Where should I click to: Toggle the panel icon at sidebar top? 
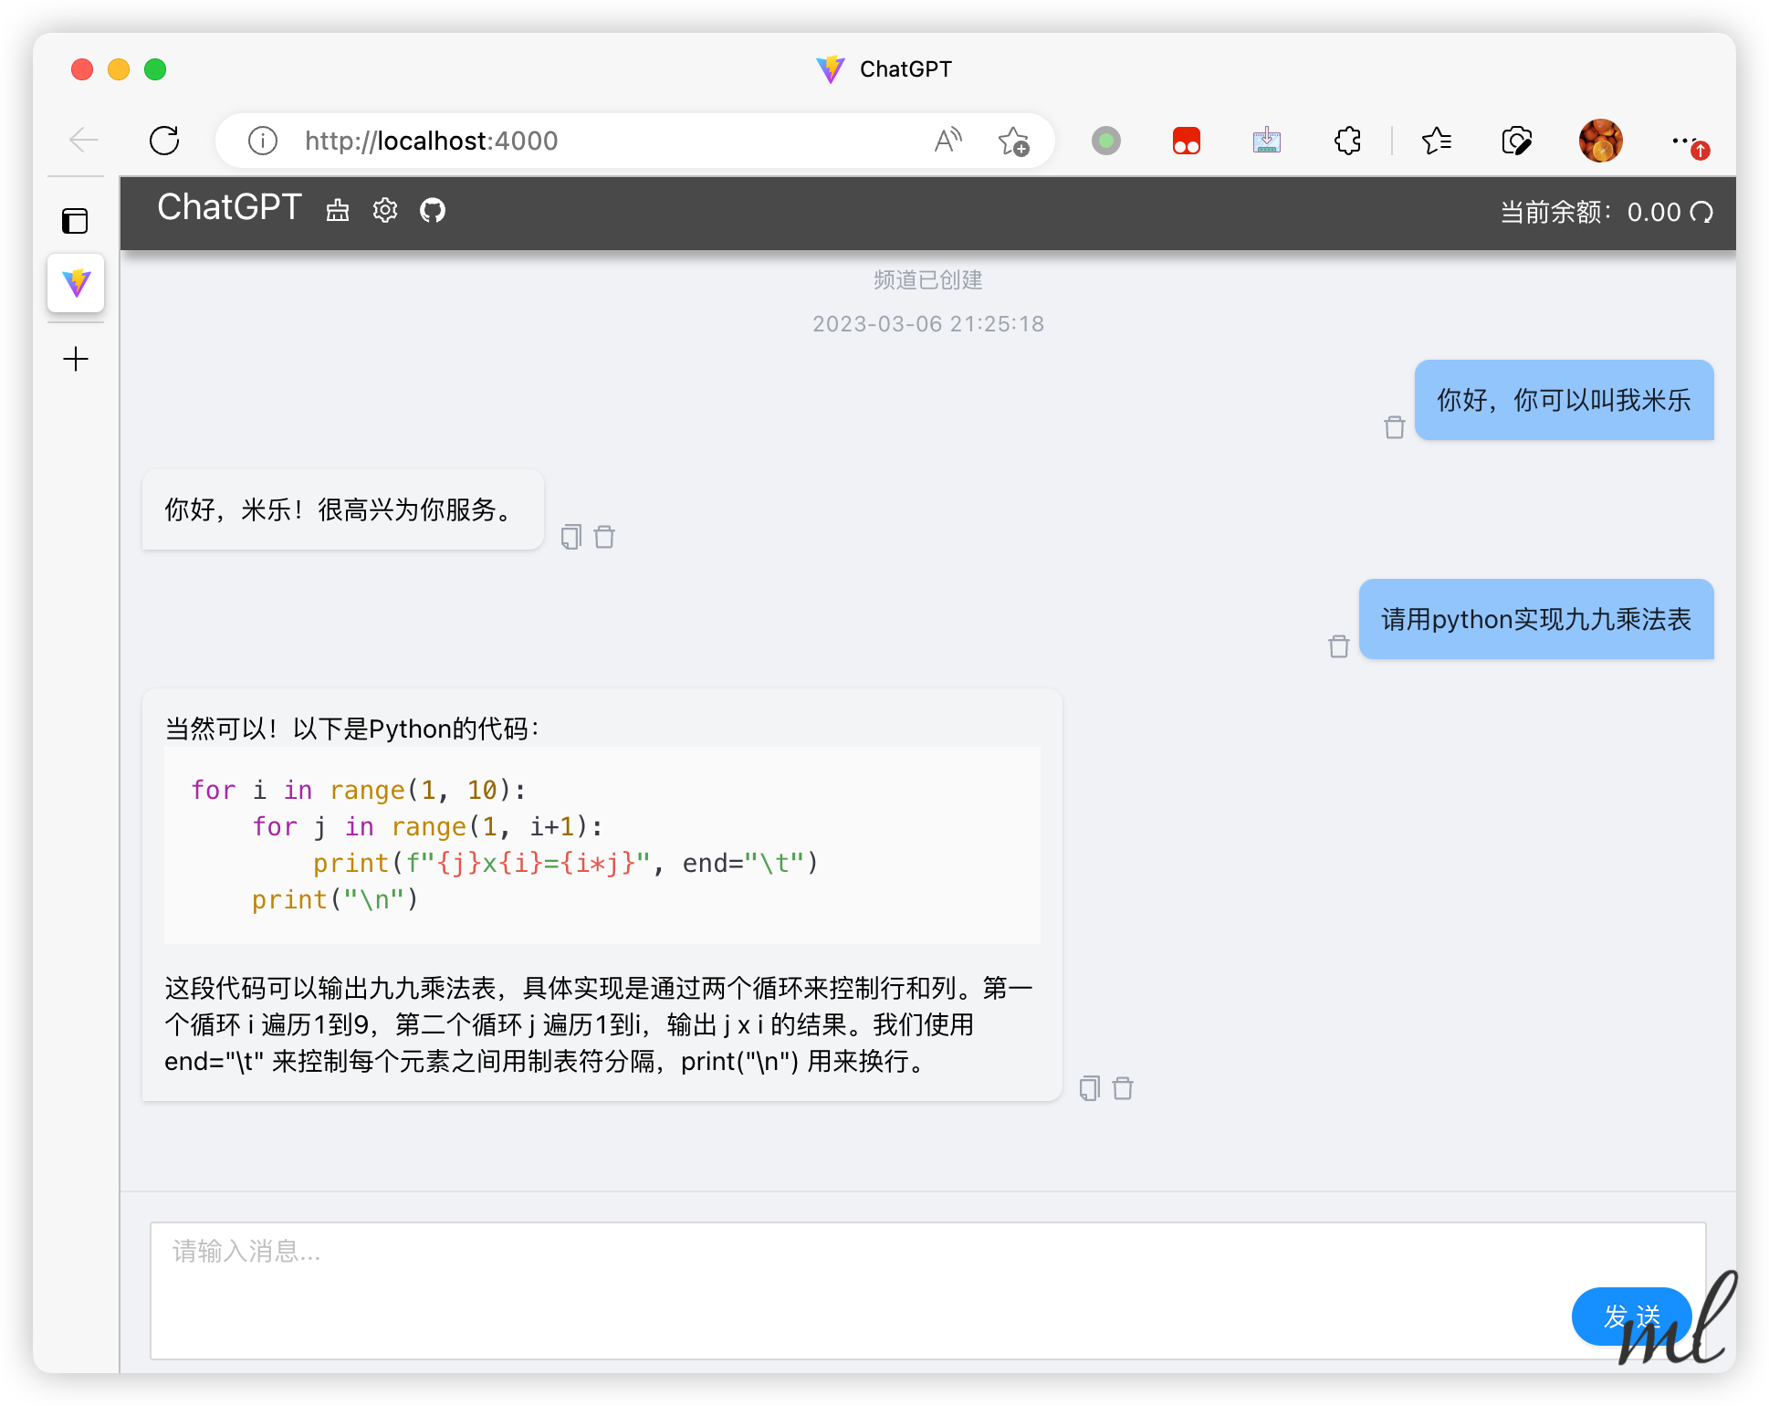[x=76, y=220]
